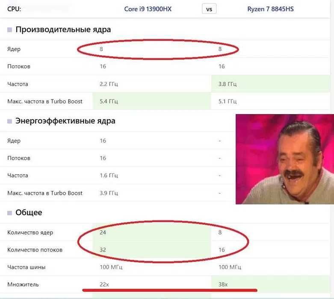Image resolution: width=334 pixels, height=299 pixels.
Task: Click the highlighted 38x multiplier cell
Action: pyautogui.click(x=271, y=284)
